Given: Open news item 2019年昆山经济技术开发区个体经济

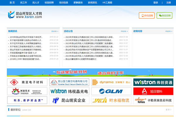Looking at the screenshot, I should (26, 37).
